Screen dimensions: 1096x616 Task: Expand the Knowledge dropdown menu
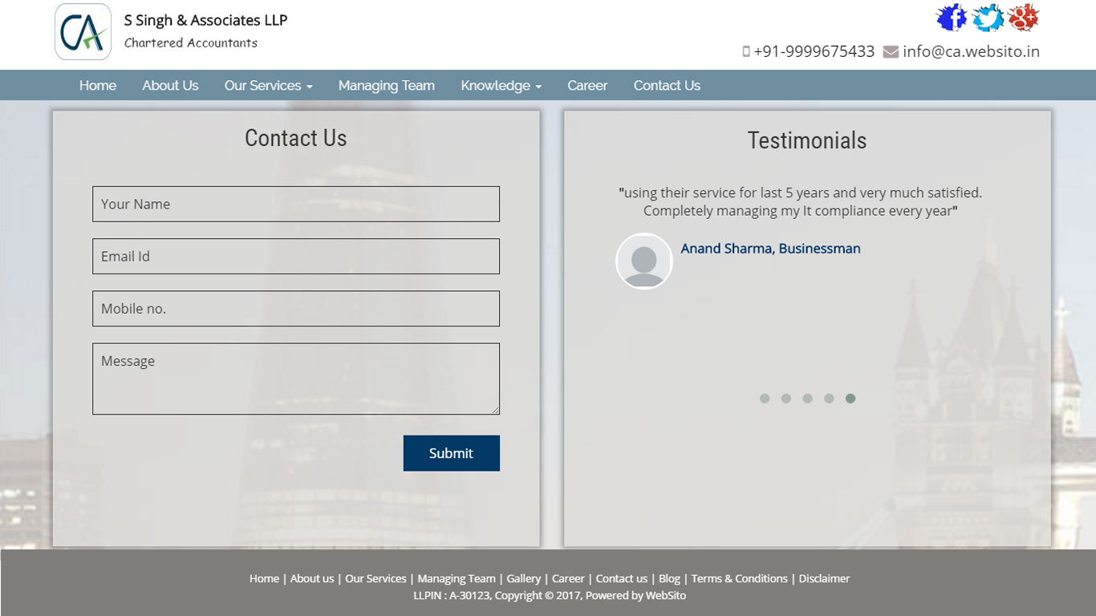point(501,85)
